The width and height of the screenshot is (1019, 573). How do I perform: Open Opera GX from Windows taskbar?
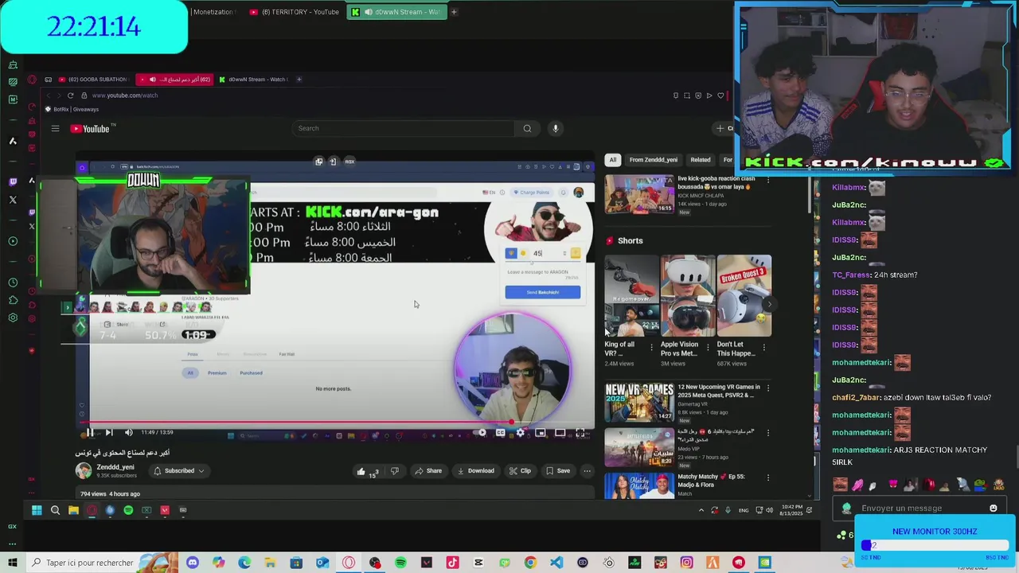click(349, 563)
